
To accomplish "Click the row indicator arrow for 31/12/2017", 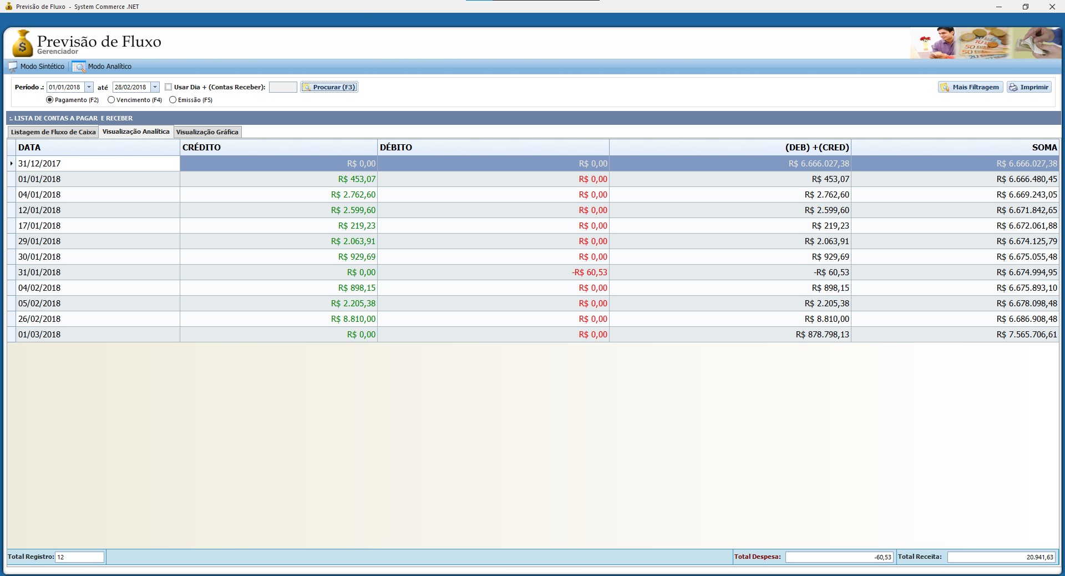I will pyautogui.click(x=11, y=164).
